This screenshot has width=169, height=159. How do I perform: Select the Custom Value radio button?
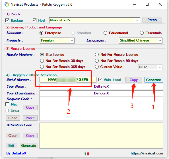pyautogui.click(x=97, y=67)
